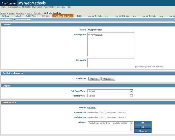
Task: Navigate to System in the breadcrumb
Action: [x=12, y=13]
